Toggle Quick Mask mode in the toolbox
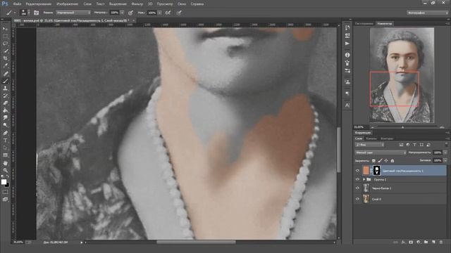The image size is (451, 253). pos(5,192)
